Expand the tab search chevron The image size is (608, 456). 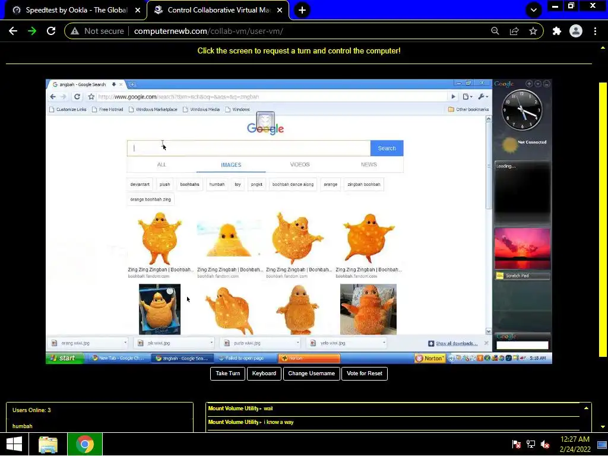coord(534,10)
